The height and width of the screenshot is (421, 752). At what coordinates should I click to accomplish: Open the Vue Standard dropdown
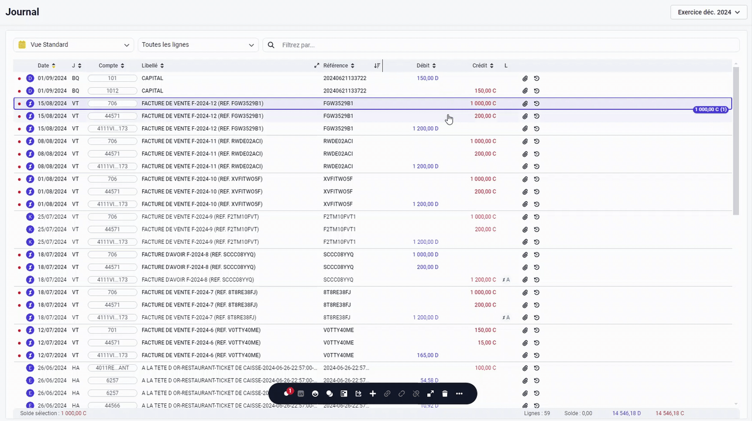point(74,44)
